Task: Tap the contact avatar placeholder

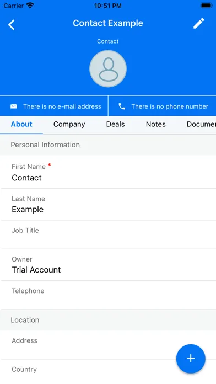Action: click(108, 68)
